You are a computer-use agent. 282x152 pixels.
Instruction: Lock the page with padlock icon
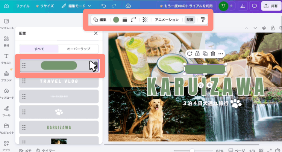pyautogui.click(x=273, y=28)
